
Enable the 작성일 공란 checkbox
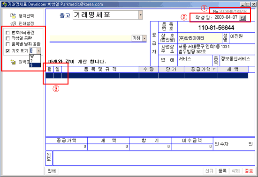[8, 38]
